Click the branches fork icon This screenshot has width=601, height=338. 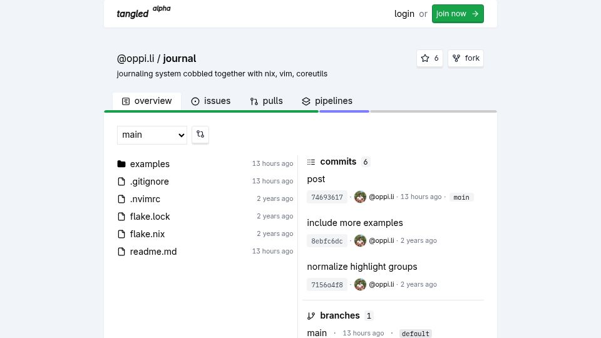point(311,316)
